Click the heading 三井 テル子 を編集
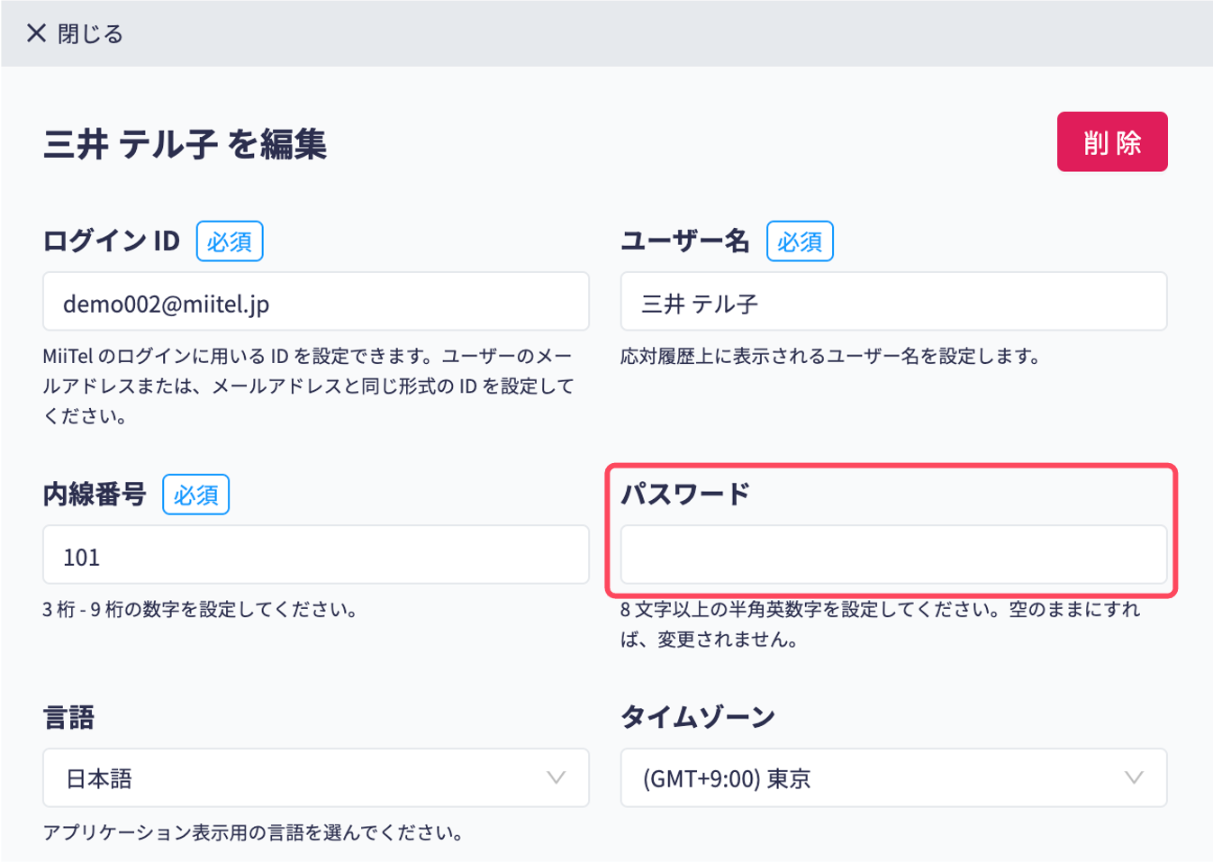 click(185, 143)
